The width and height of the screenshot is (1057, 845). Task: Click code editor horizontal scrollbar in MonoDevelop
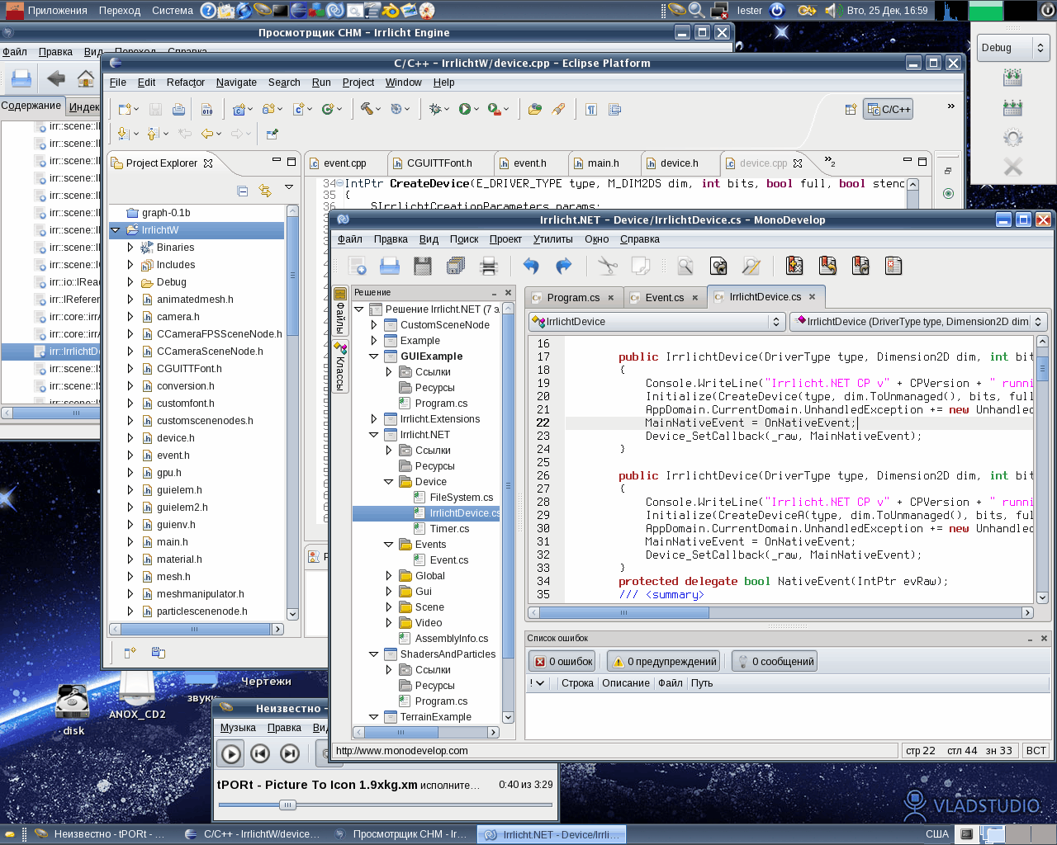click(x=780, y=612)
